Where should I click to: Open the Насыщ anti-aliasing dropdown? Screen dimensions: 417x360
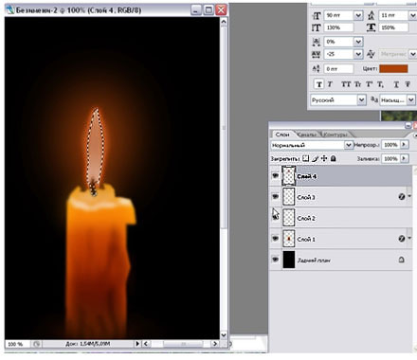(410, 100)
